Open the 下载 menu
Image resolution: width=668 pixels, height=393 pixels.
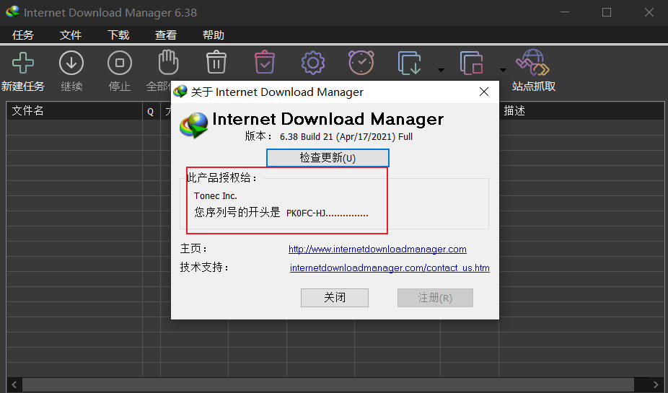tap(118, 35)
